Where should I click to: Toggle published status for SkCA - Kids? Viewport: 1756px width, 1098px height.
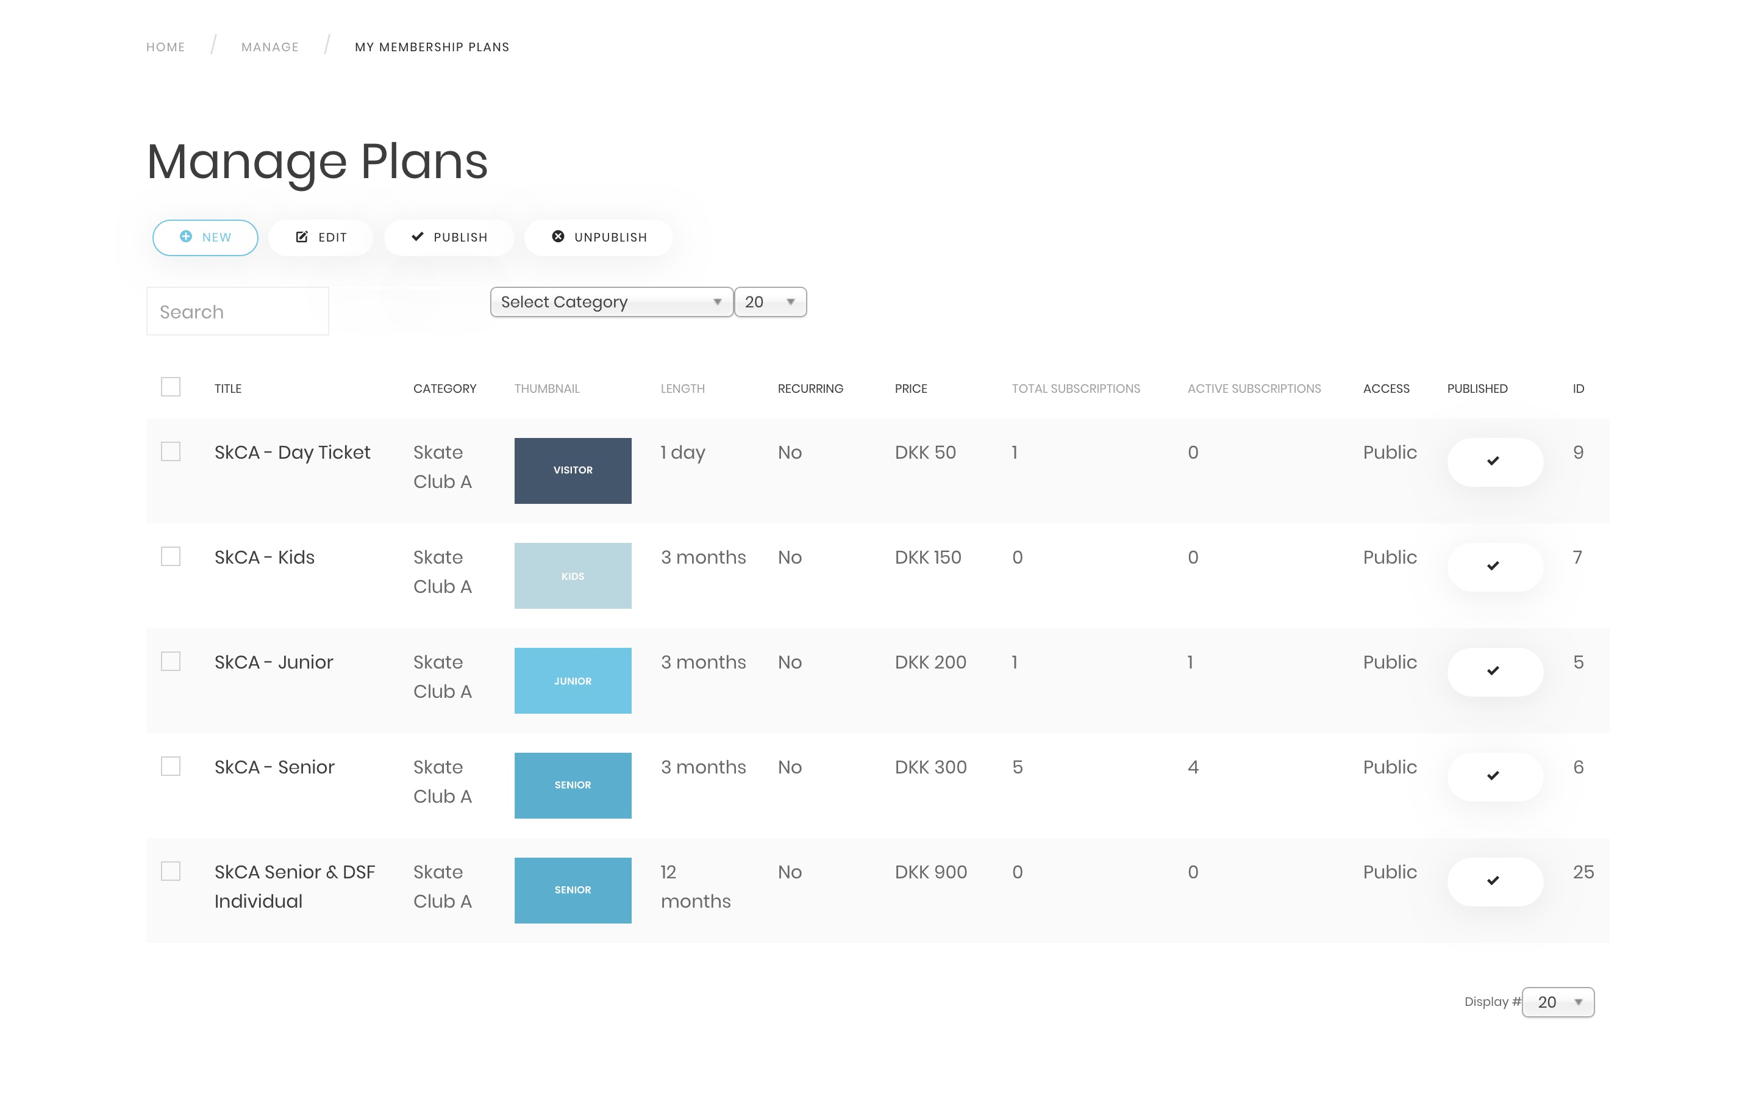pos(1495,567)
